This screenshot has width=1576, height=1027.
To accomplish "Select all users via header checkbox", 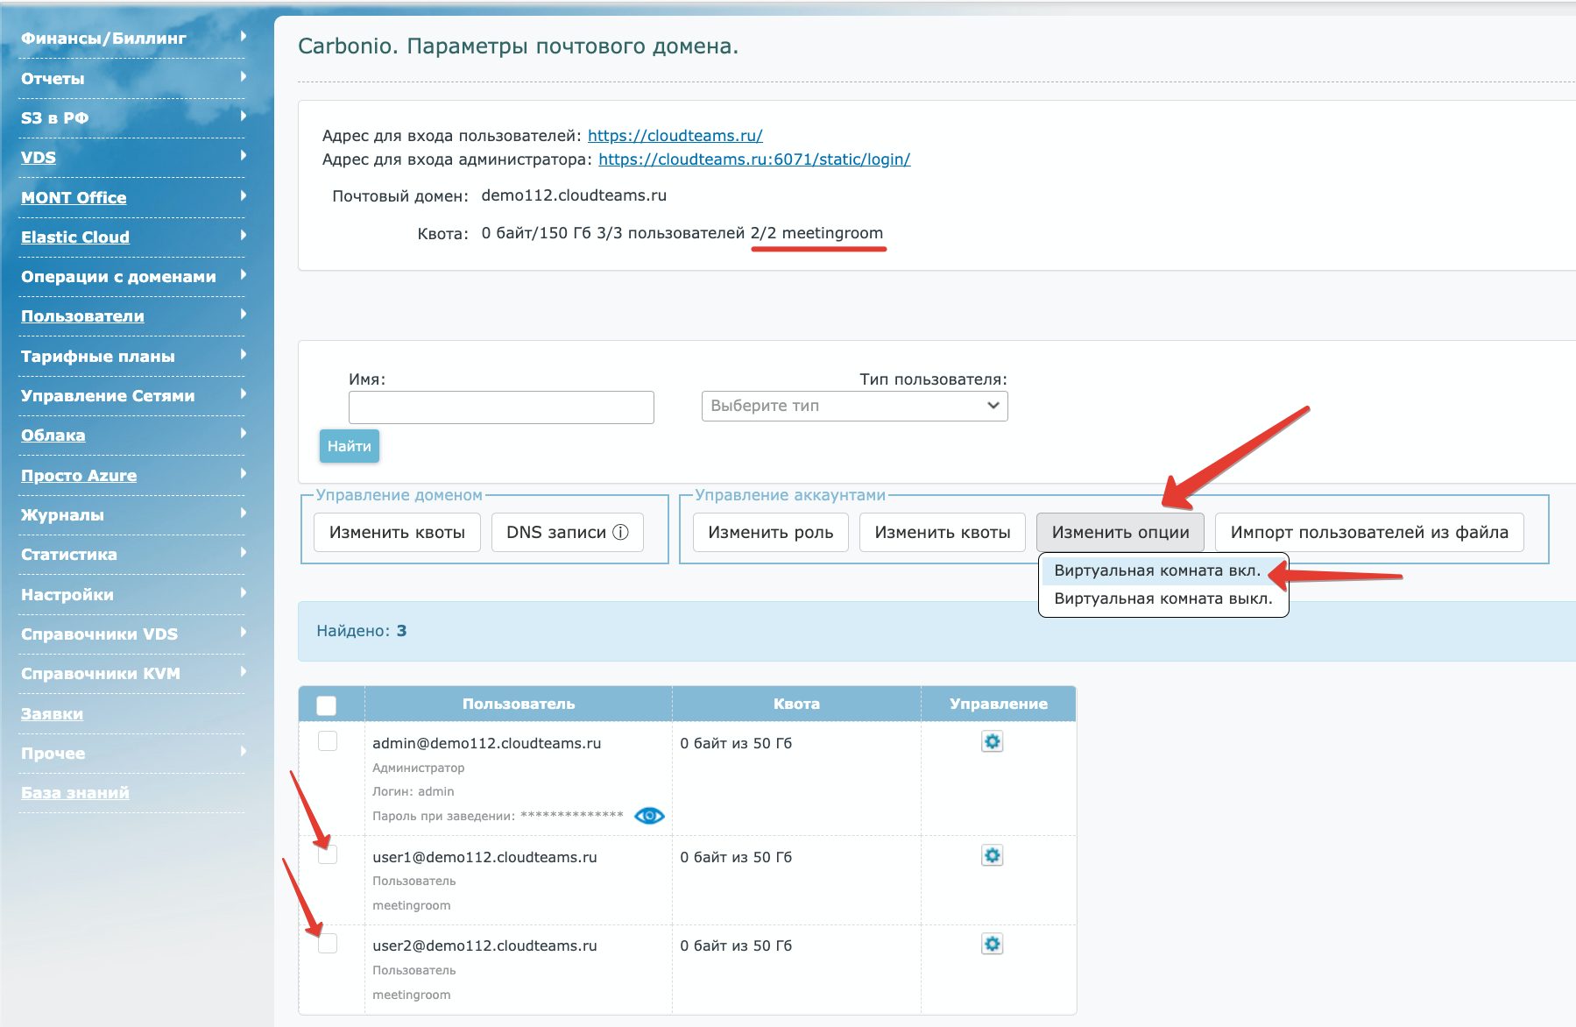I will [x=326, y=705].
